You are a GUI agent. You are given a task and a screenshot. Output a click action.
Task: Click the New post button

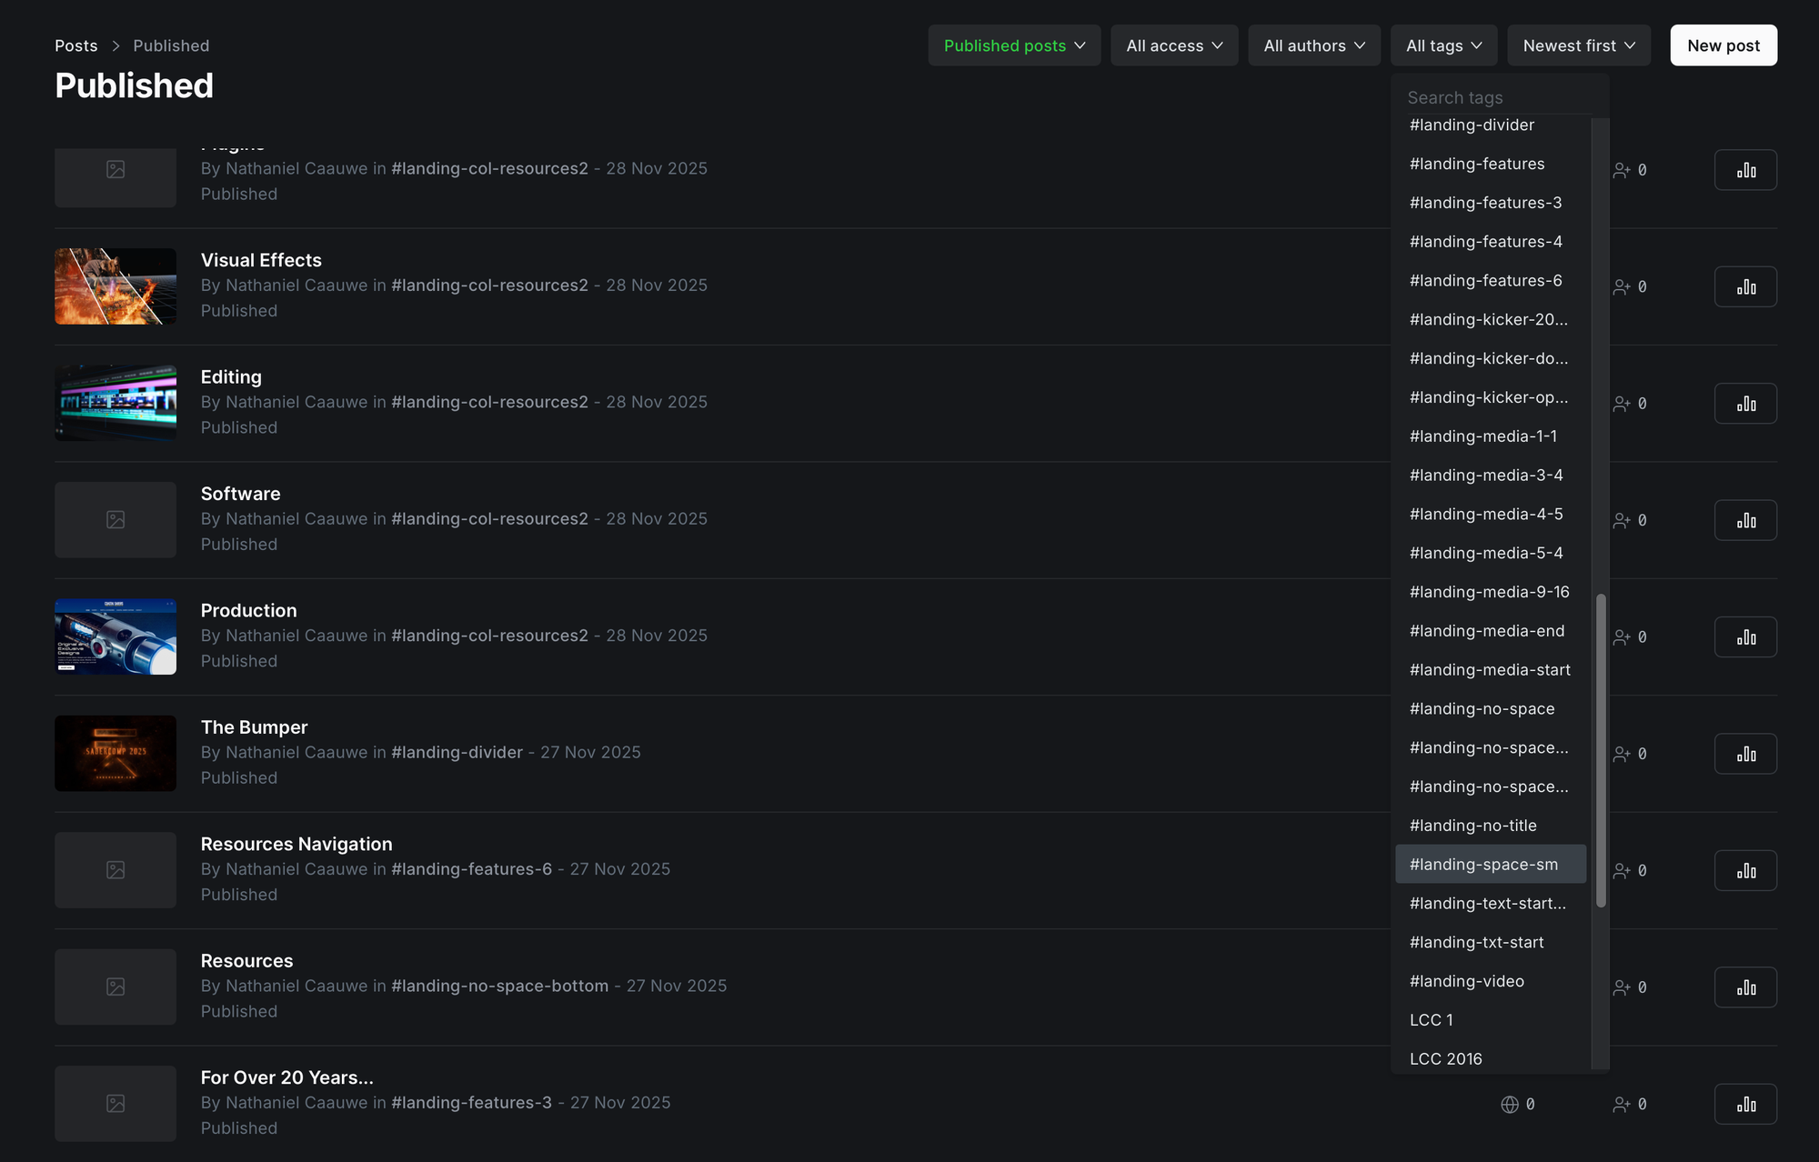1724,45
